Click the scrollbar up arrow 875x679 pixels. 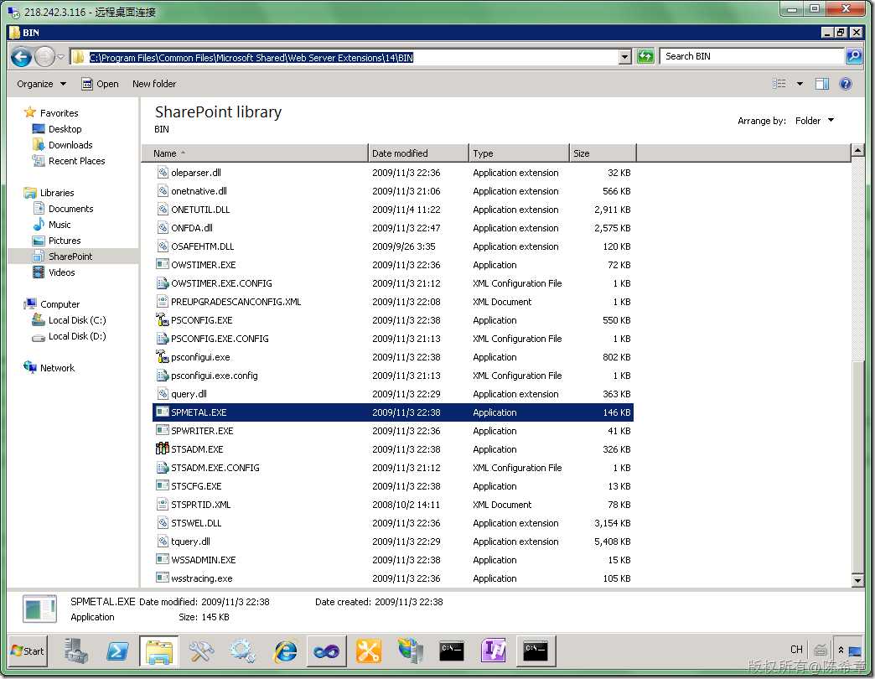point(857,150)
